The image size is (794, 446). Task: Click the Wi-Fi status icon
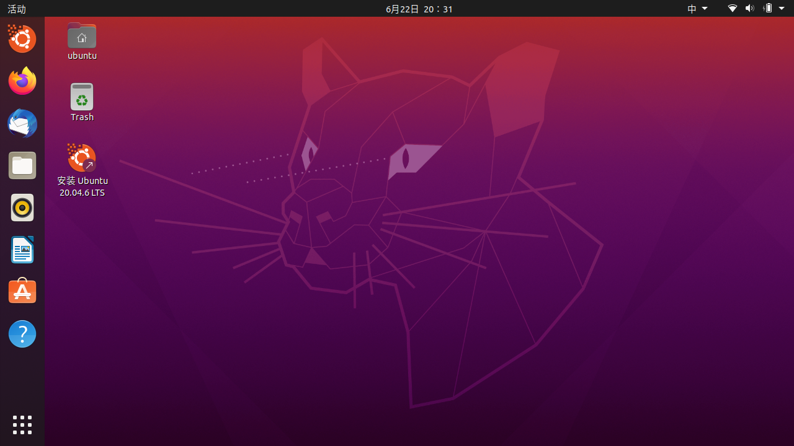pyautogui.click(x=733, y=9)
